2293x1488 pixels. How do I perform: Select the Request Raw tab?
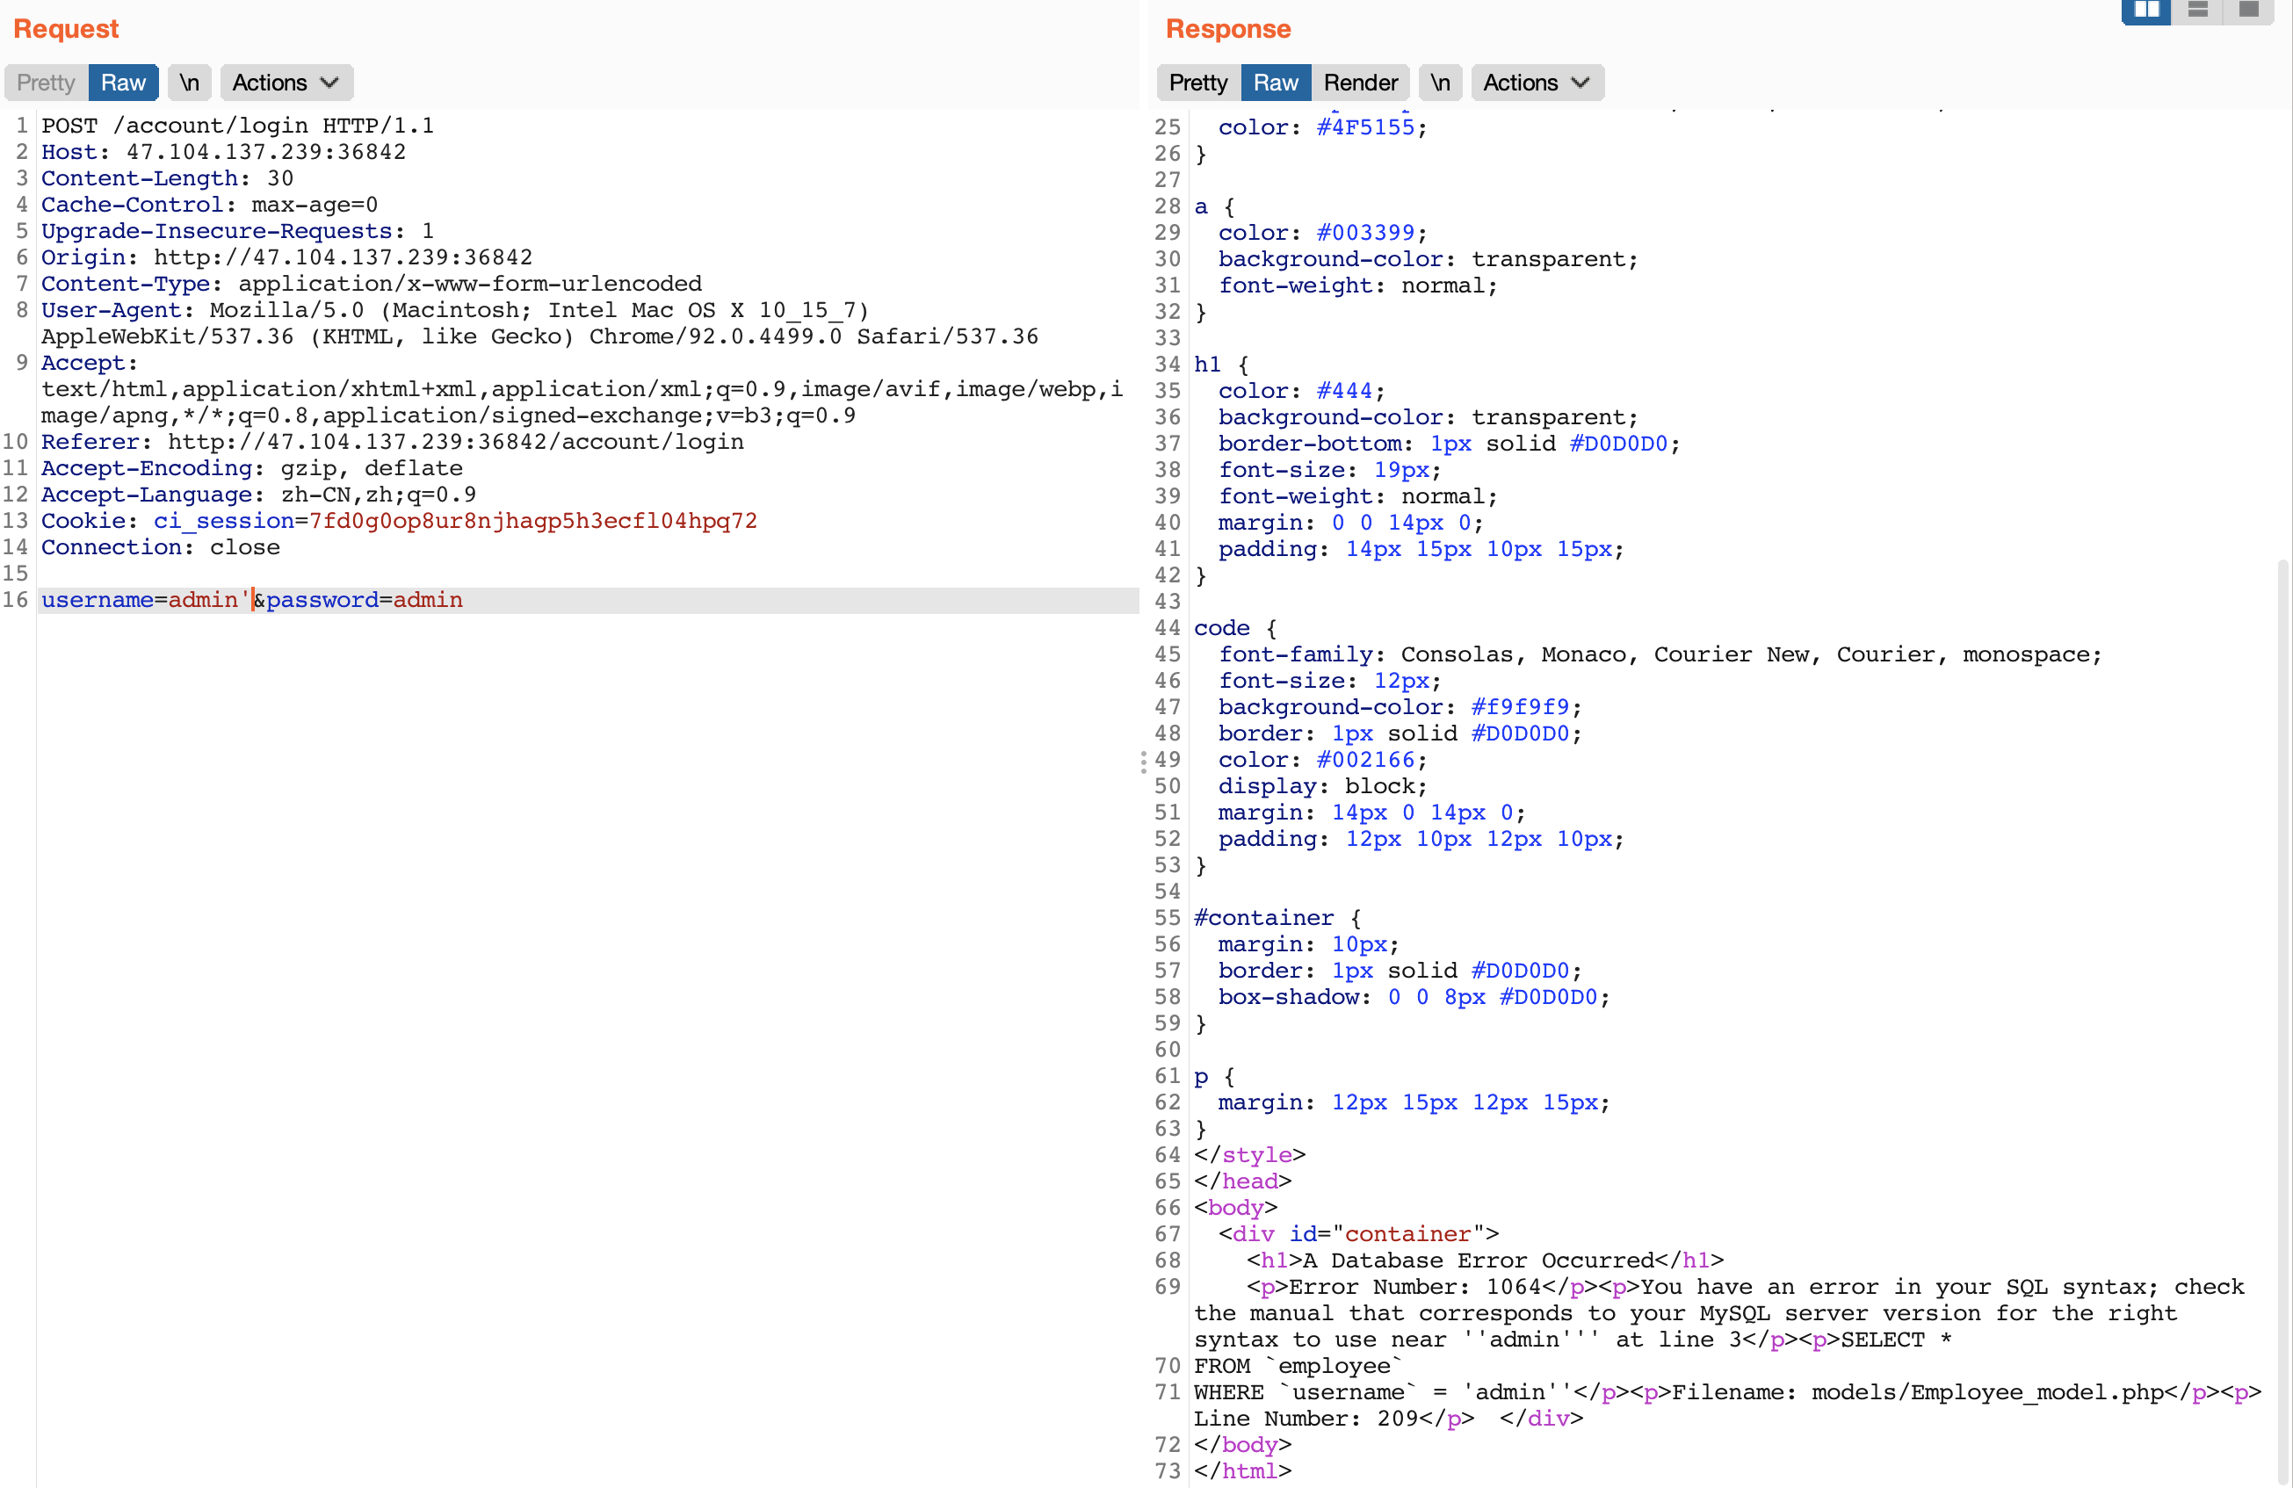click(123, 83)
